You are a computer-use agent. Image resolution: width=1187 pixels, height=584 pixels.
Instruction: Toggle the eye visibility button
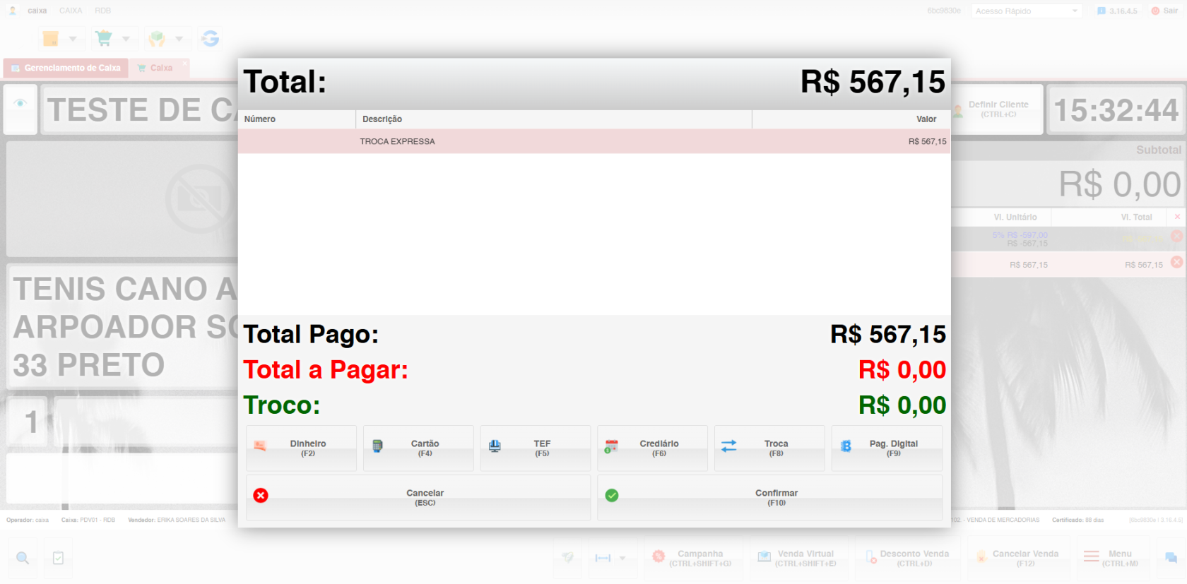[x=20, y=104]
